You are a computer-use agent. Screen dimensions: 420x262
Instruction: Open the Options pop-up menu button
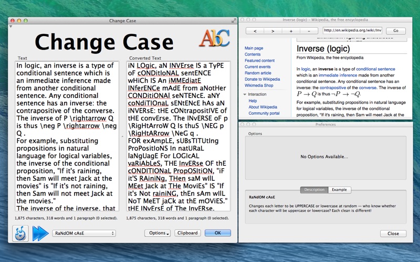157,233
